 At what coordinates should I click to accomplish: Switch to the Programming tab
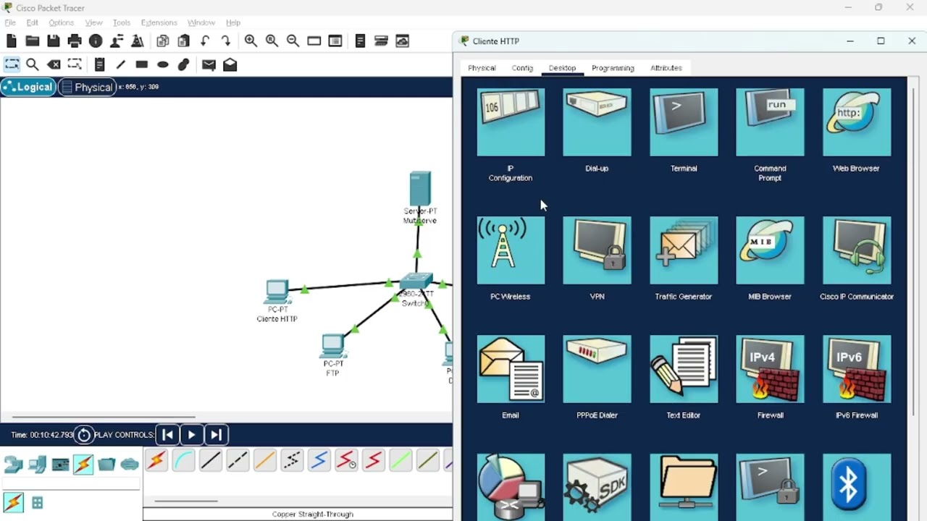tap(613, 68)
